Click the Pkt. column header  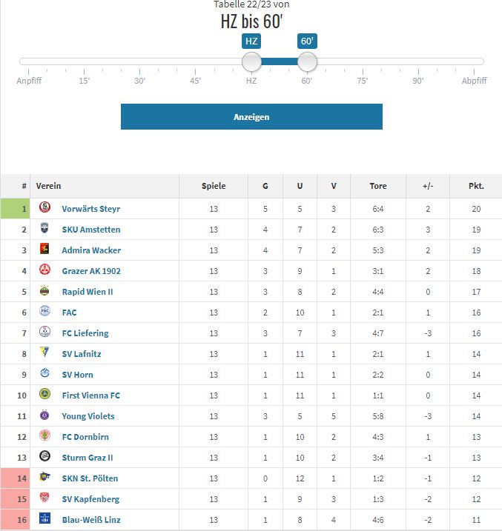(x=476, y=186)
